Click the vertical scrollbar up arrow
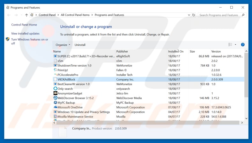The height and width of the screenshot is (143, 252). (x=246, y=51)
